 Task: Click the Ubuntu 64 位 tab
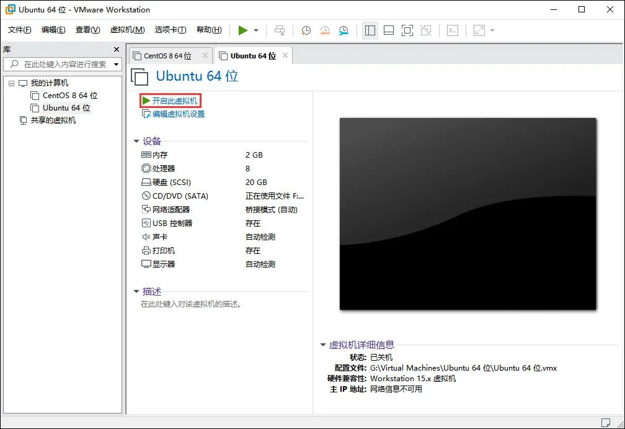click(x=253, y=56)
